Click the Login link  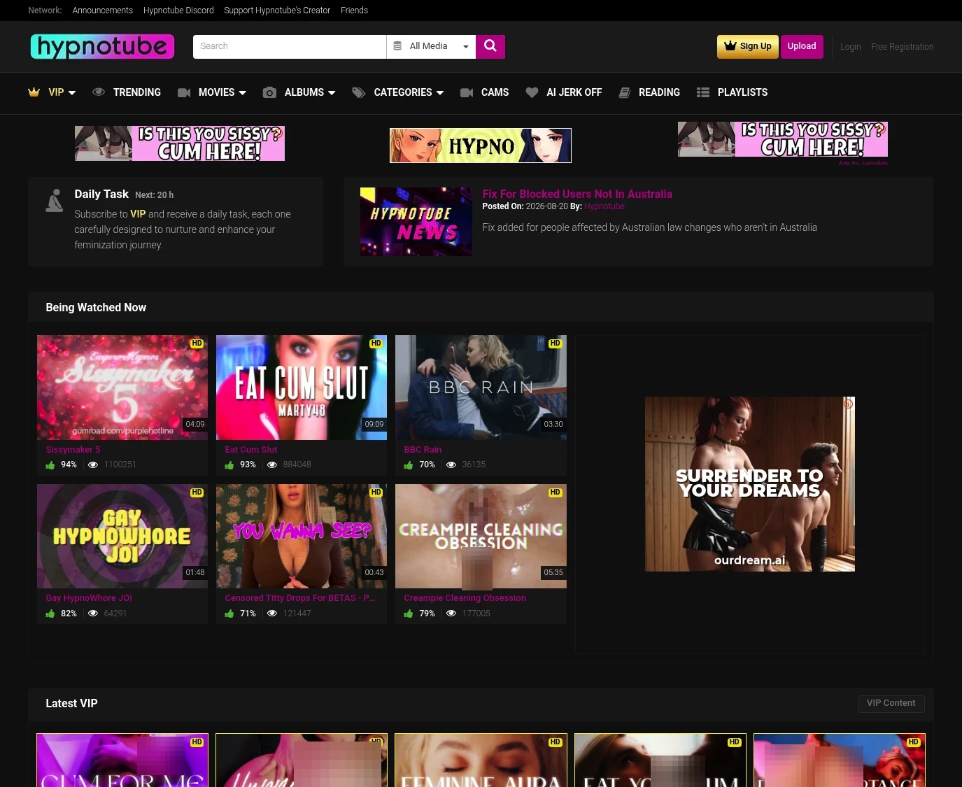(851, 47)
